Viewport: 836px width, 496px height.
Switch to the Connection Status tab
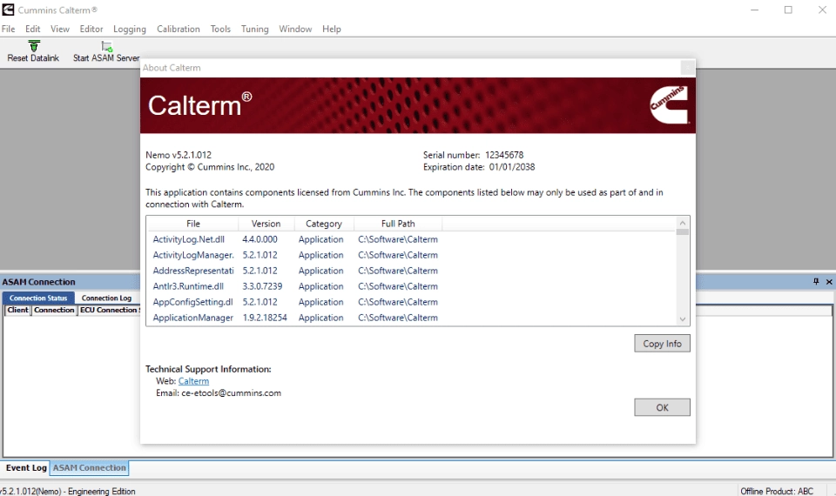[38, 298]
